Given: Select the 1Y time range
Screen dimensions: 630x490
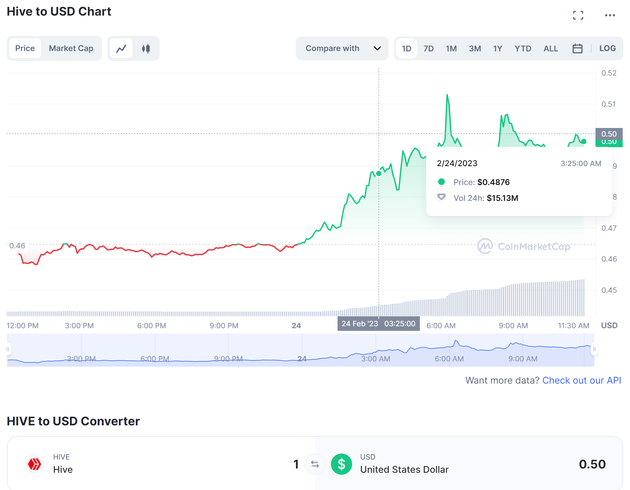Looking at the screenshot, I should click(498, 48).
